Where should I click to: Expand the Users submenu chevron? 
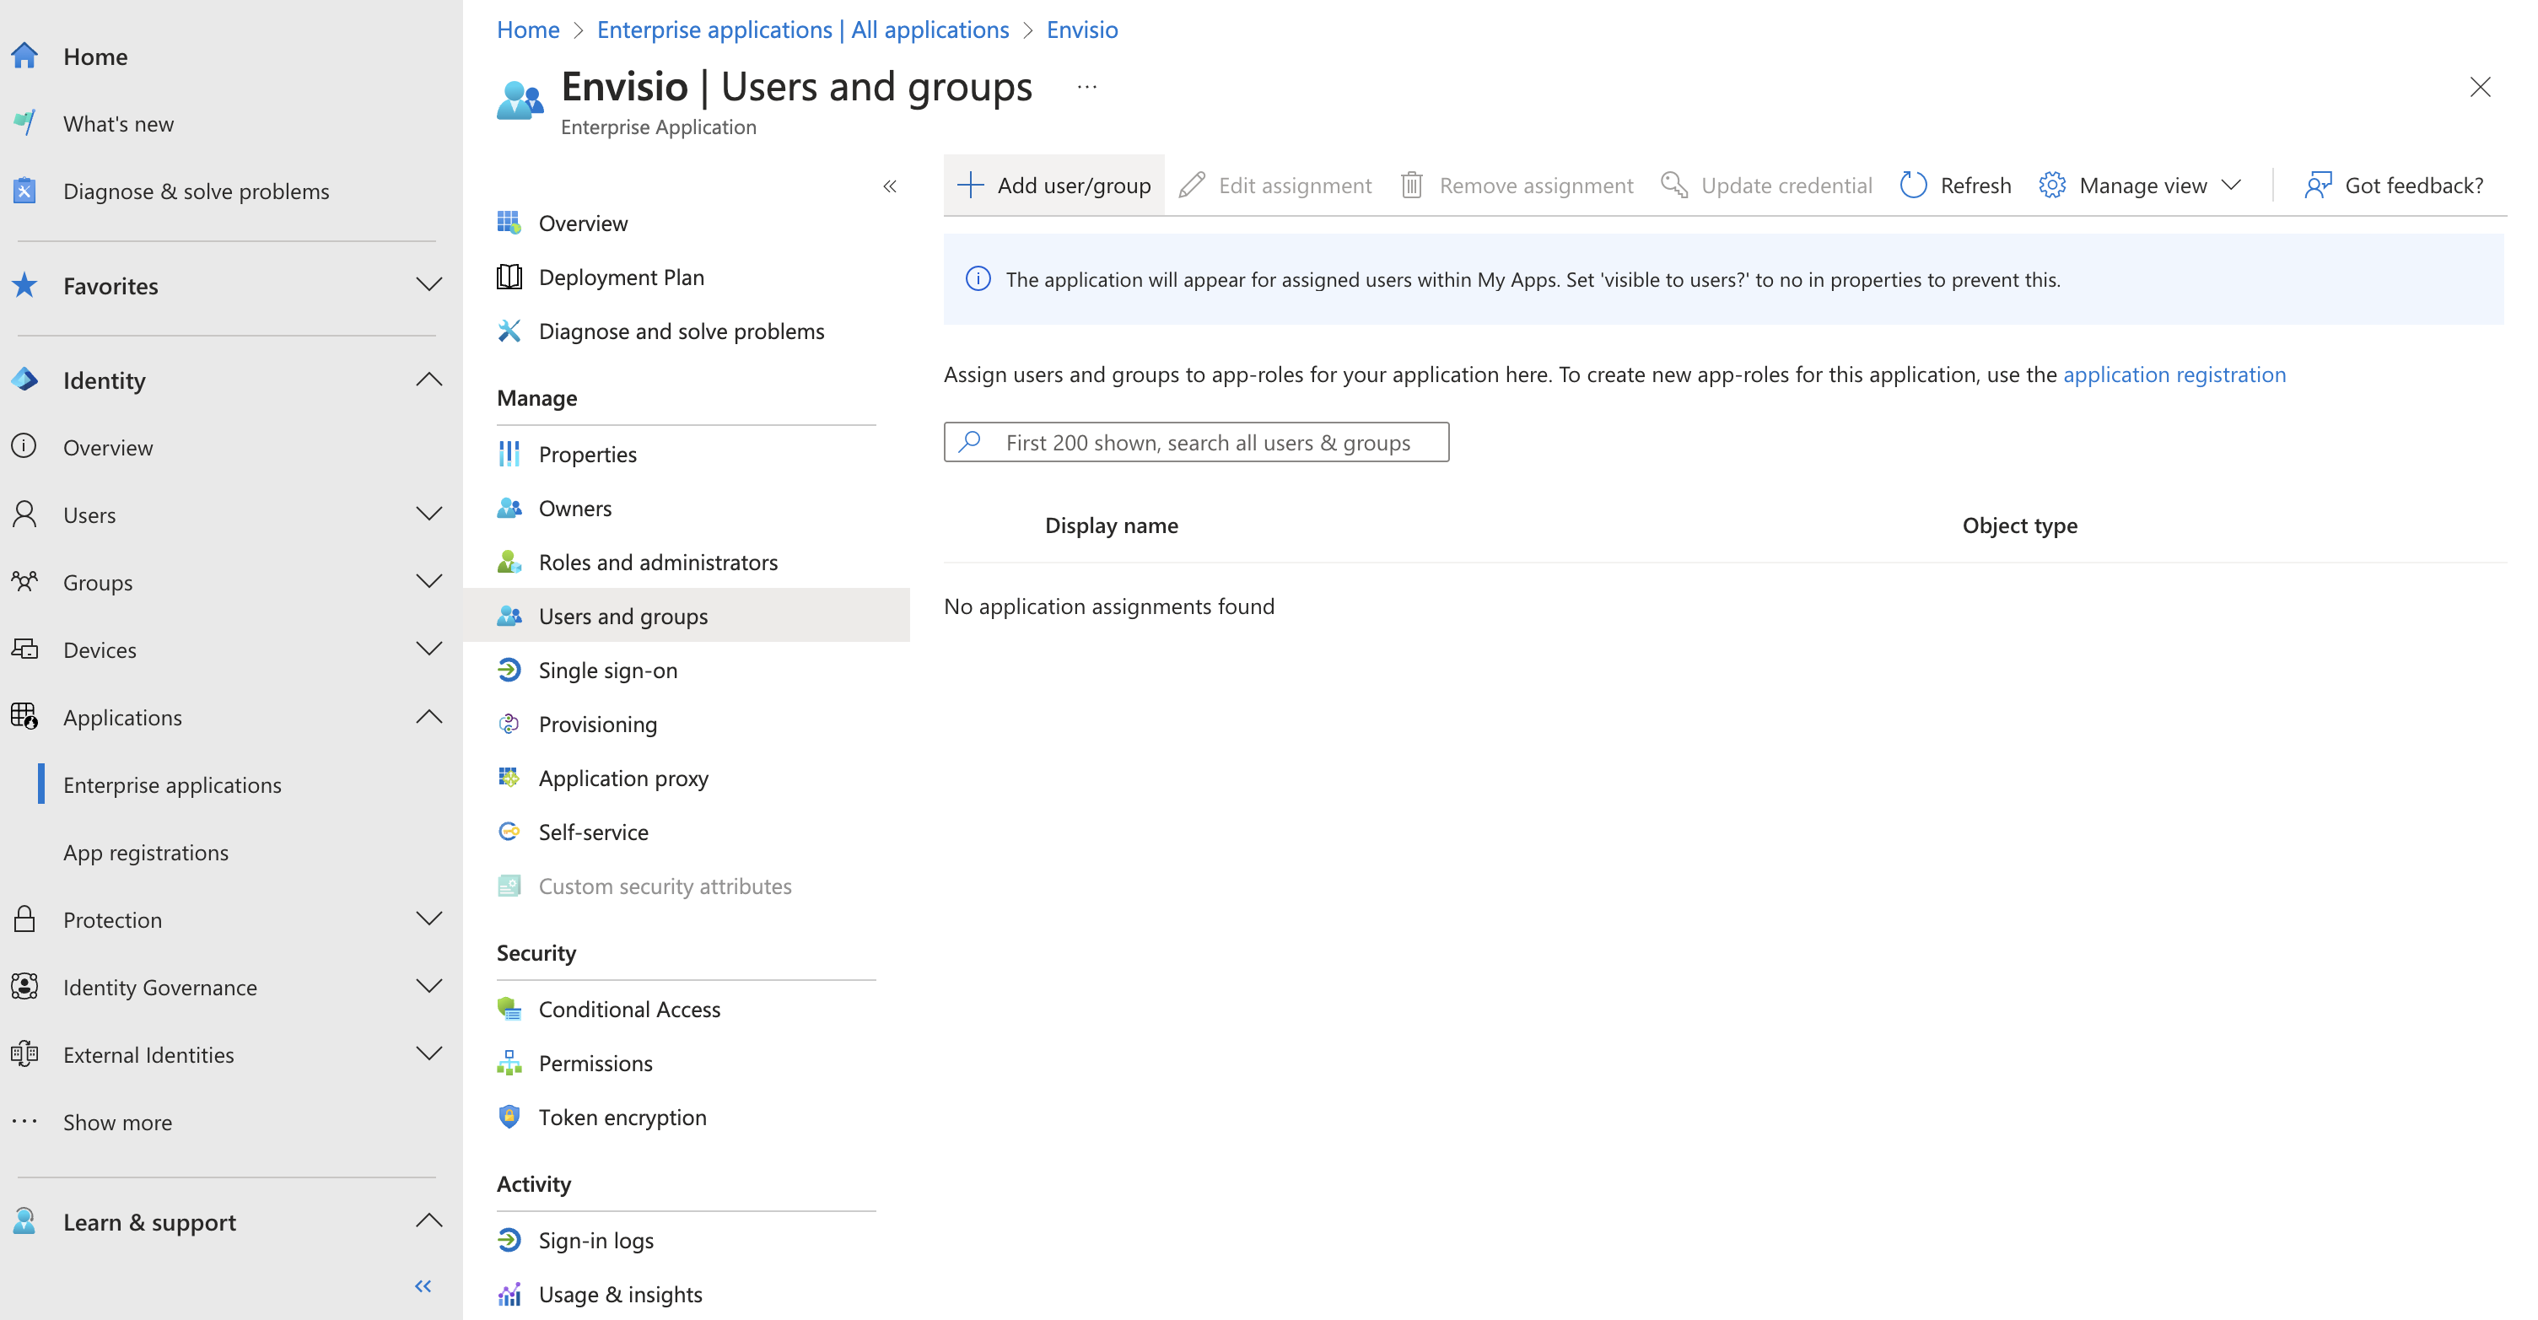[428, 515]
